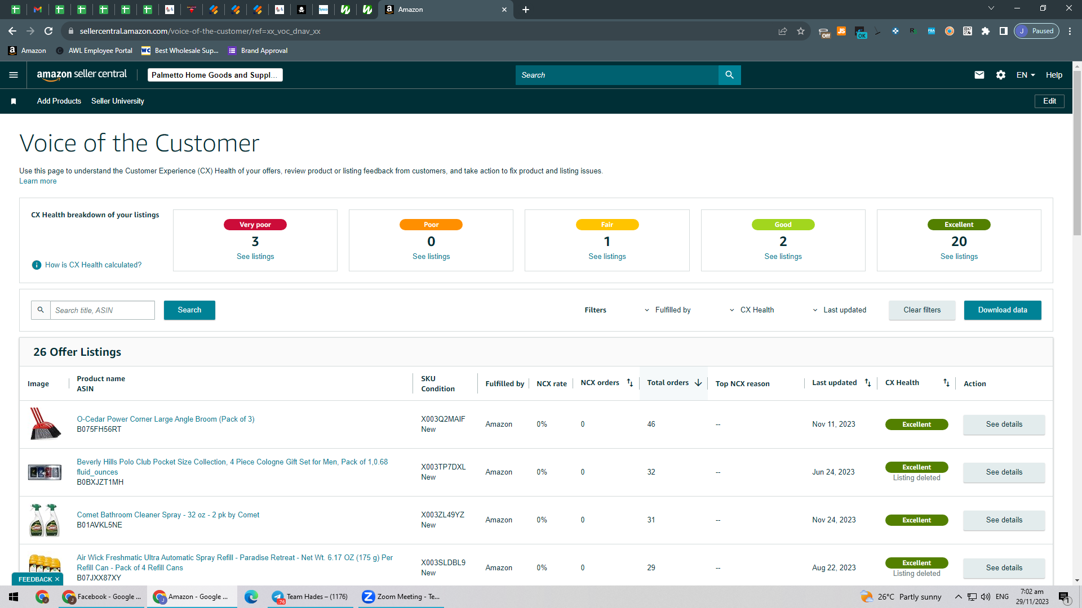Open the FEEDBACK tab
Screen dimensions: 1082x608
pos(35,579)
